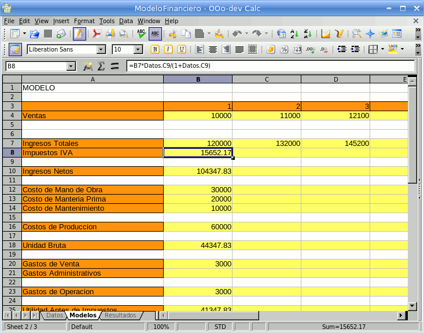This screenshot has width=424, height=333.
Task: Insert Hyperlink globe icon
Action: tap(281, 34)
